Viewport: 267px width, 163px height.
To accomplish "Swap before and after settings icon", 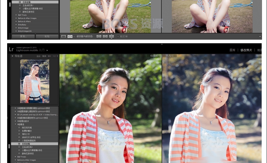I will pos(111,36).
